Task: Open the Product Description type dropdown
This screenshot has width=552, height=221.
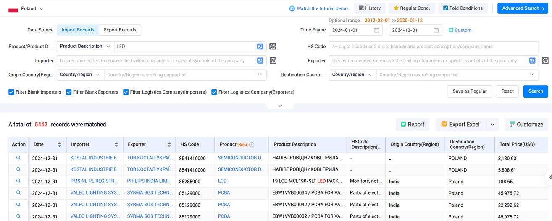Action: click(x=85, y=47)
